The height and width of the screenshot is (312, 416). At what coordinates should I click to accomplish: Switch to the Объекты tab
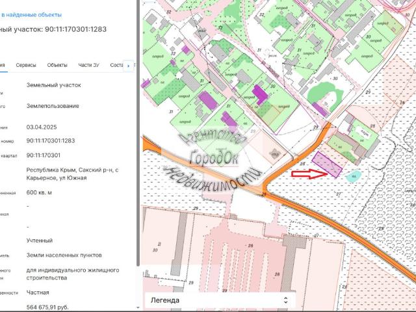pos(57,65)
